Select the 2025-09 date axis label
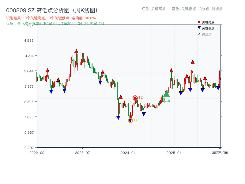Image resolution: width=245 pixels, height=184 pixels. [220, 152]
